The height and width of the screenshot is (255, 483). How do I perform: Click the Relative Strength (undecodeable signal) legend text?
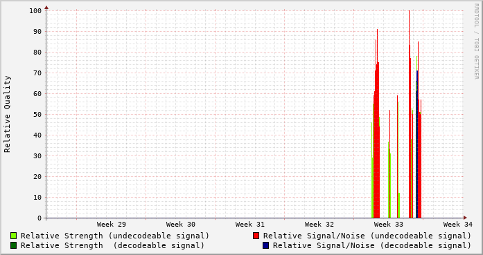pos(115,236)
